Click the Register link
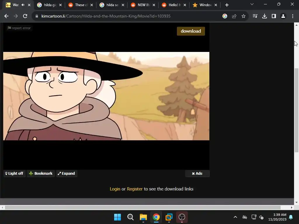This screenshot has height=224, width=299. tap(135, 189)
